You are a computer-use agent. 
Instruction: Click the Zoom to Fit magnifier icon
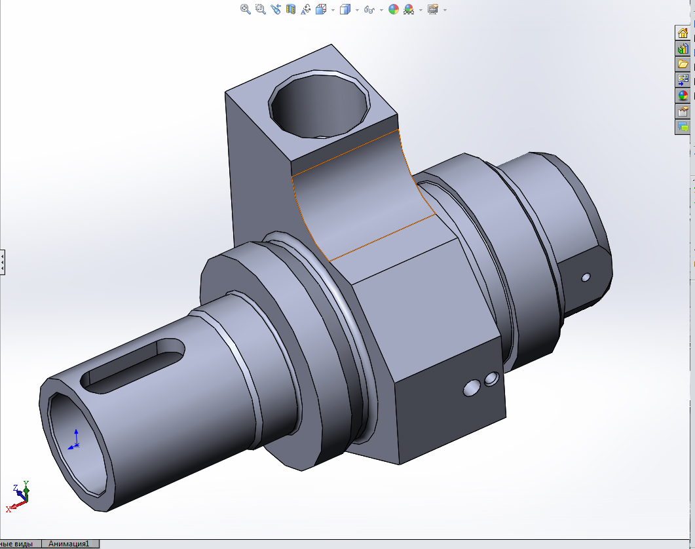tap(245, 9)
